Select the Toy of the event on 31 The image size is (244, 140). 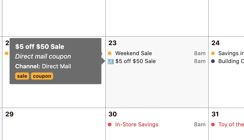(x=231, y=125)
